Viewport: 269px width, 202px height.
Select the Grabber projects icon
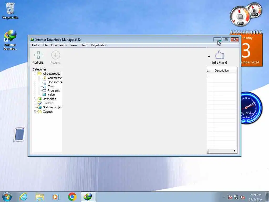click(x=40, y=107)
